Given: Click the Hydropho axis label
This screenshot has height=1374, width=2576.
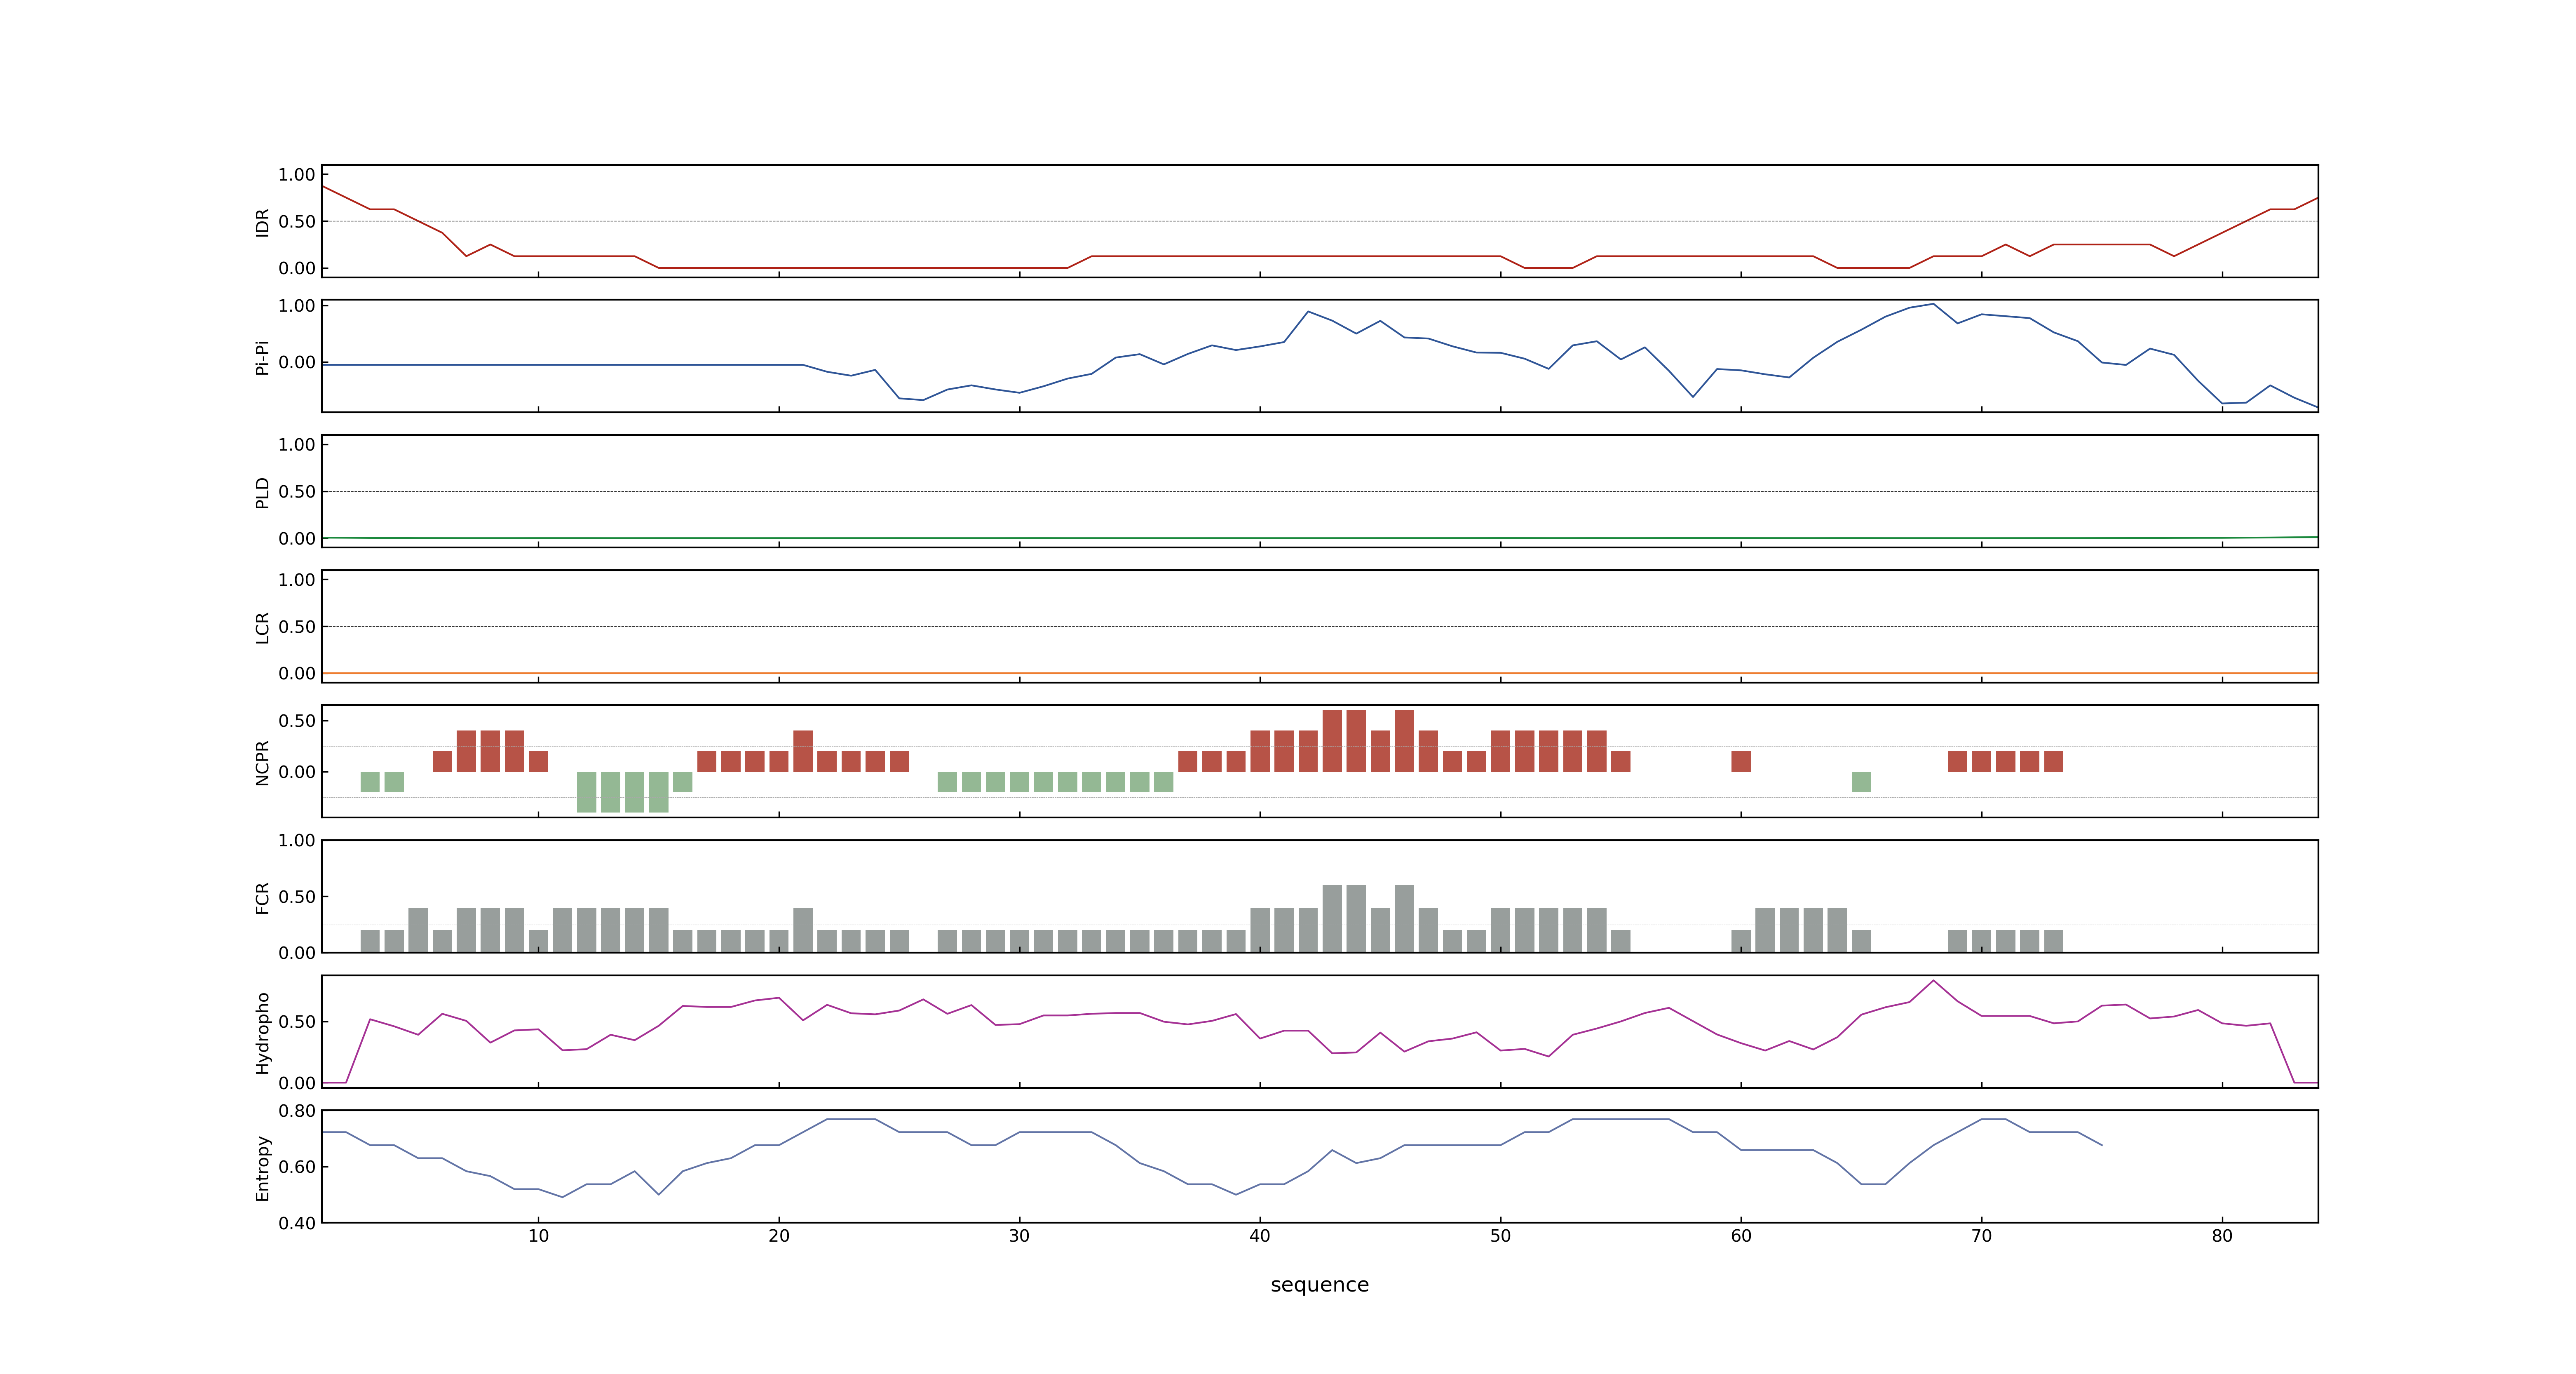Looking at the screenshot, I should coord(262,1033).
